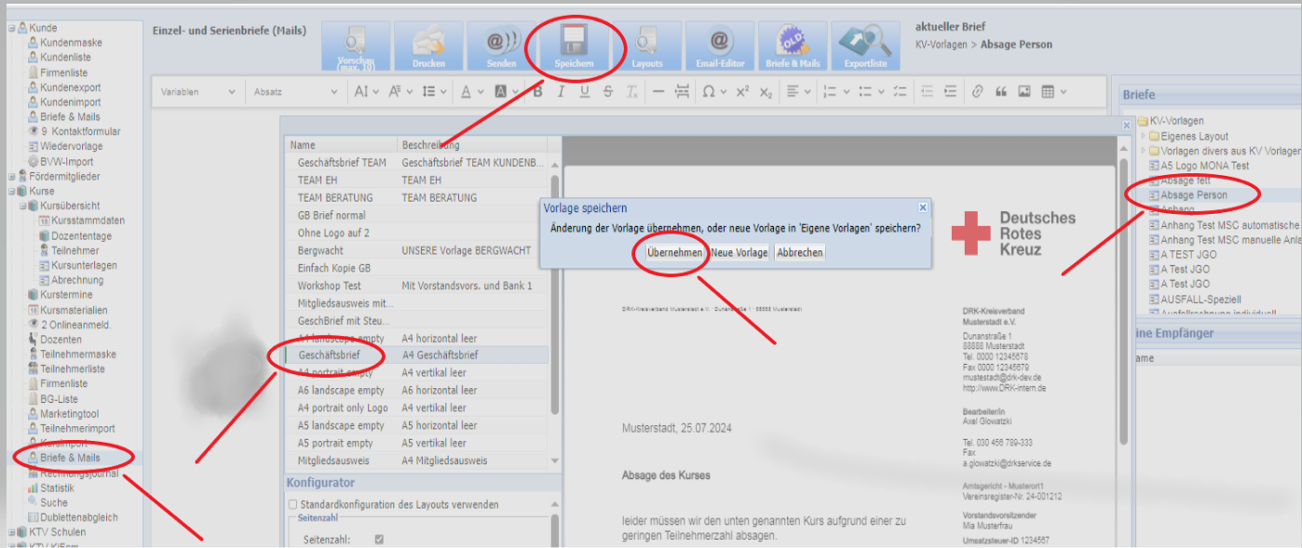Select the Absage Person template

1193,195
